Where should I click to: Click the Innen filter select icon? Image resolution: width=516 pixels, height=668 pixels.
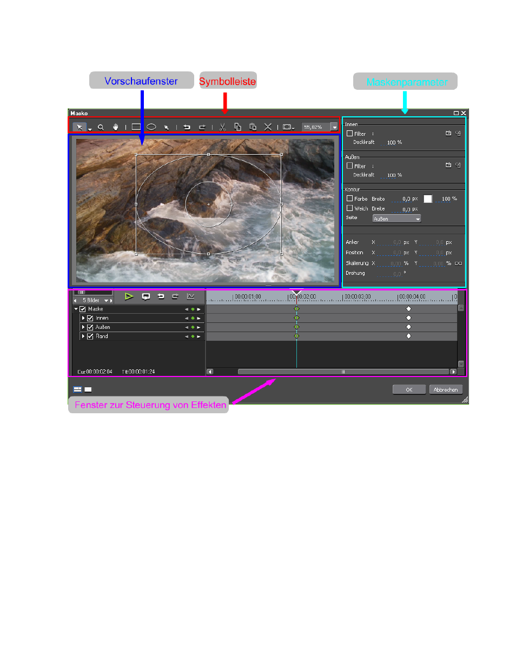pos(448,133)
